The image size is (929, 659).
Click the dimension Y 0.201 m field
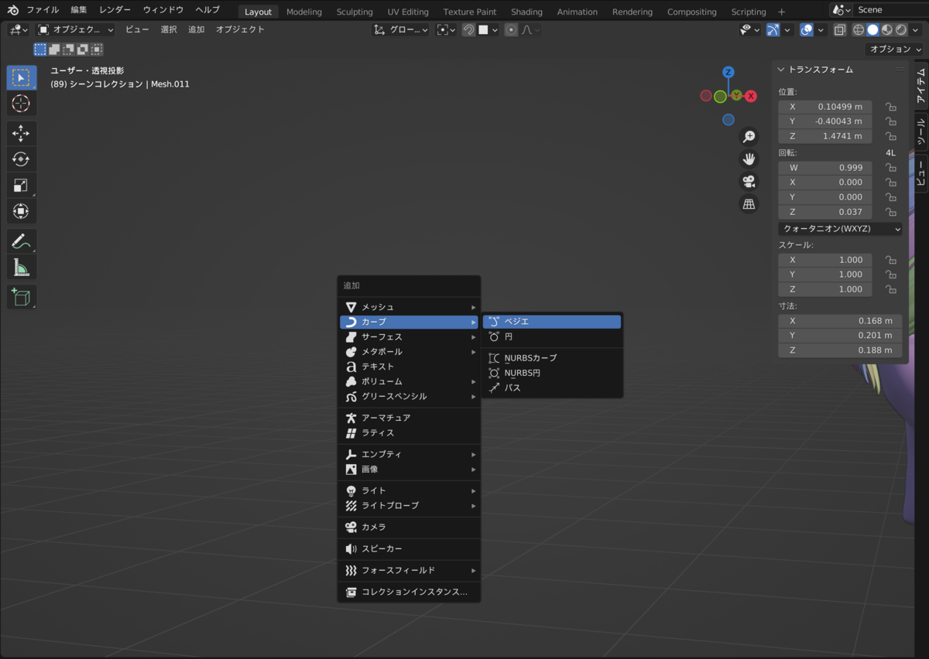[841, 336]
